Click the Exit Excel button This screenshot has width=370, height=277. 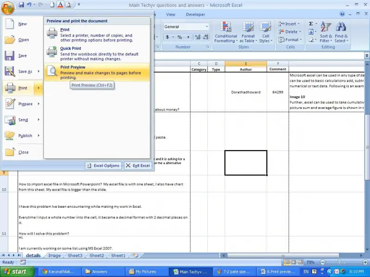point(138,166)
